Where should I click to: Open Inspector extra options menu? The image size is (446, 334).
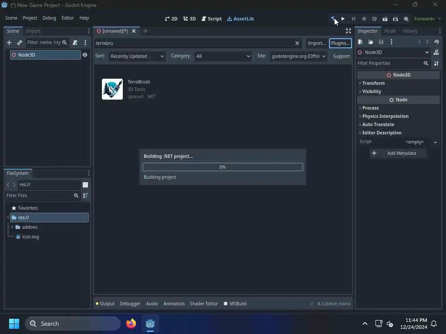pos(392,42)
